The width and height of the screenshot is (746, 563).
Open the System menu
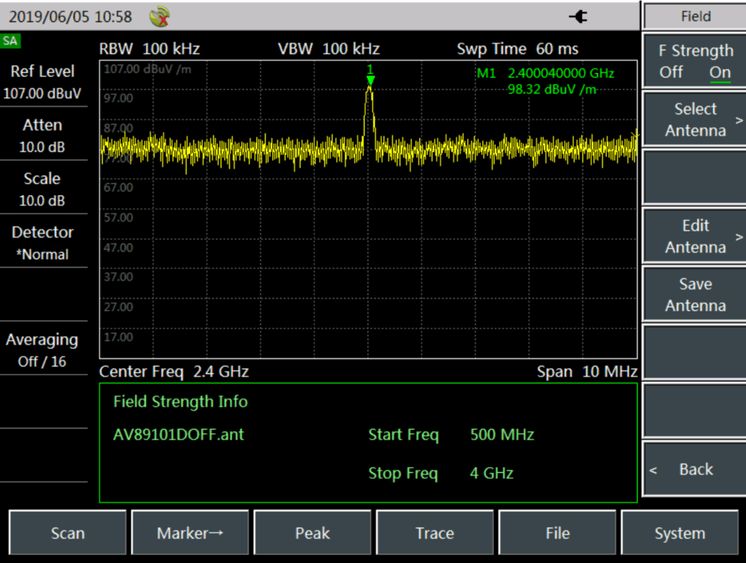pyautogui.click(x=680, y=533)
